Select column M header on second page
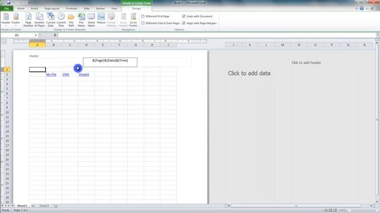This screenshot has height=213, width=380. (x=283, y=45)
